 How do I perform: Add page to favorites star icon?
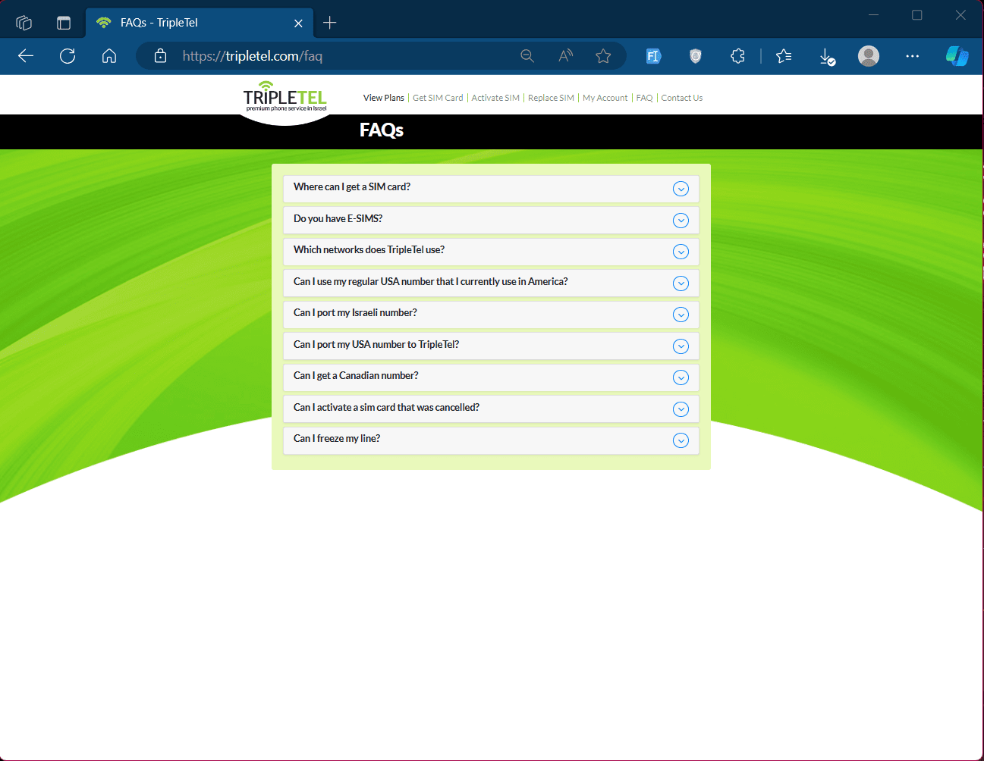[x=603, y=56]
